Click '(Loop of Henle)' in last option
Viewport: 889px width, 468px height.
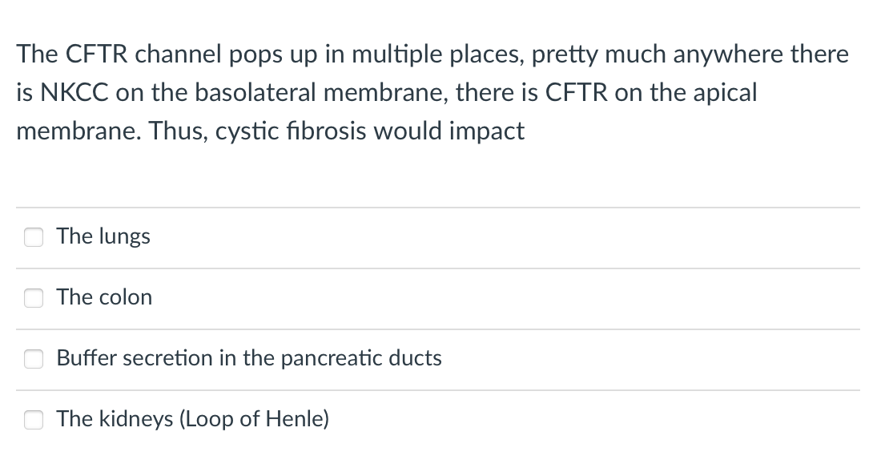point(254,418)
